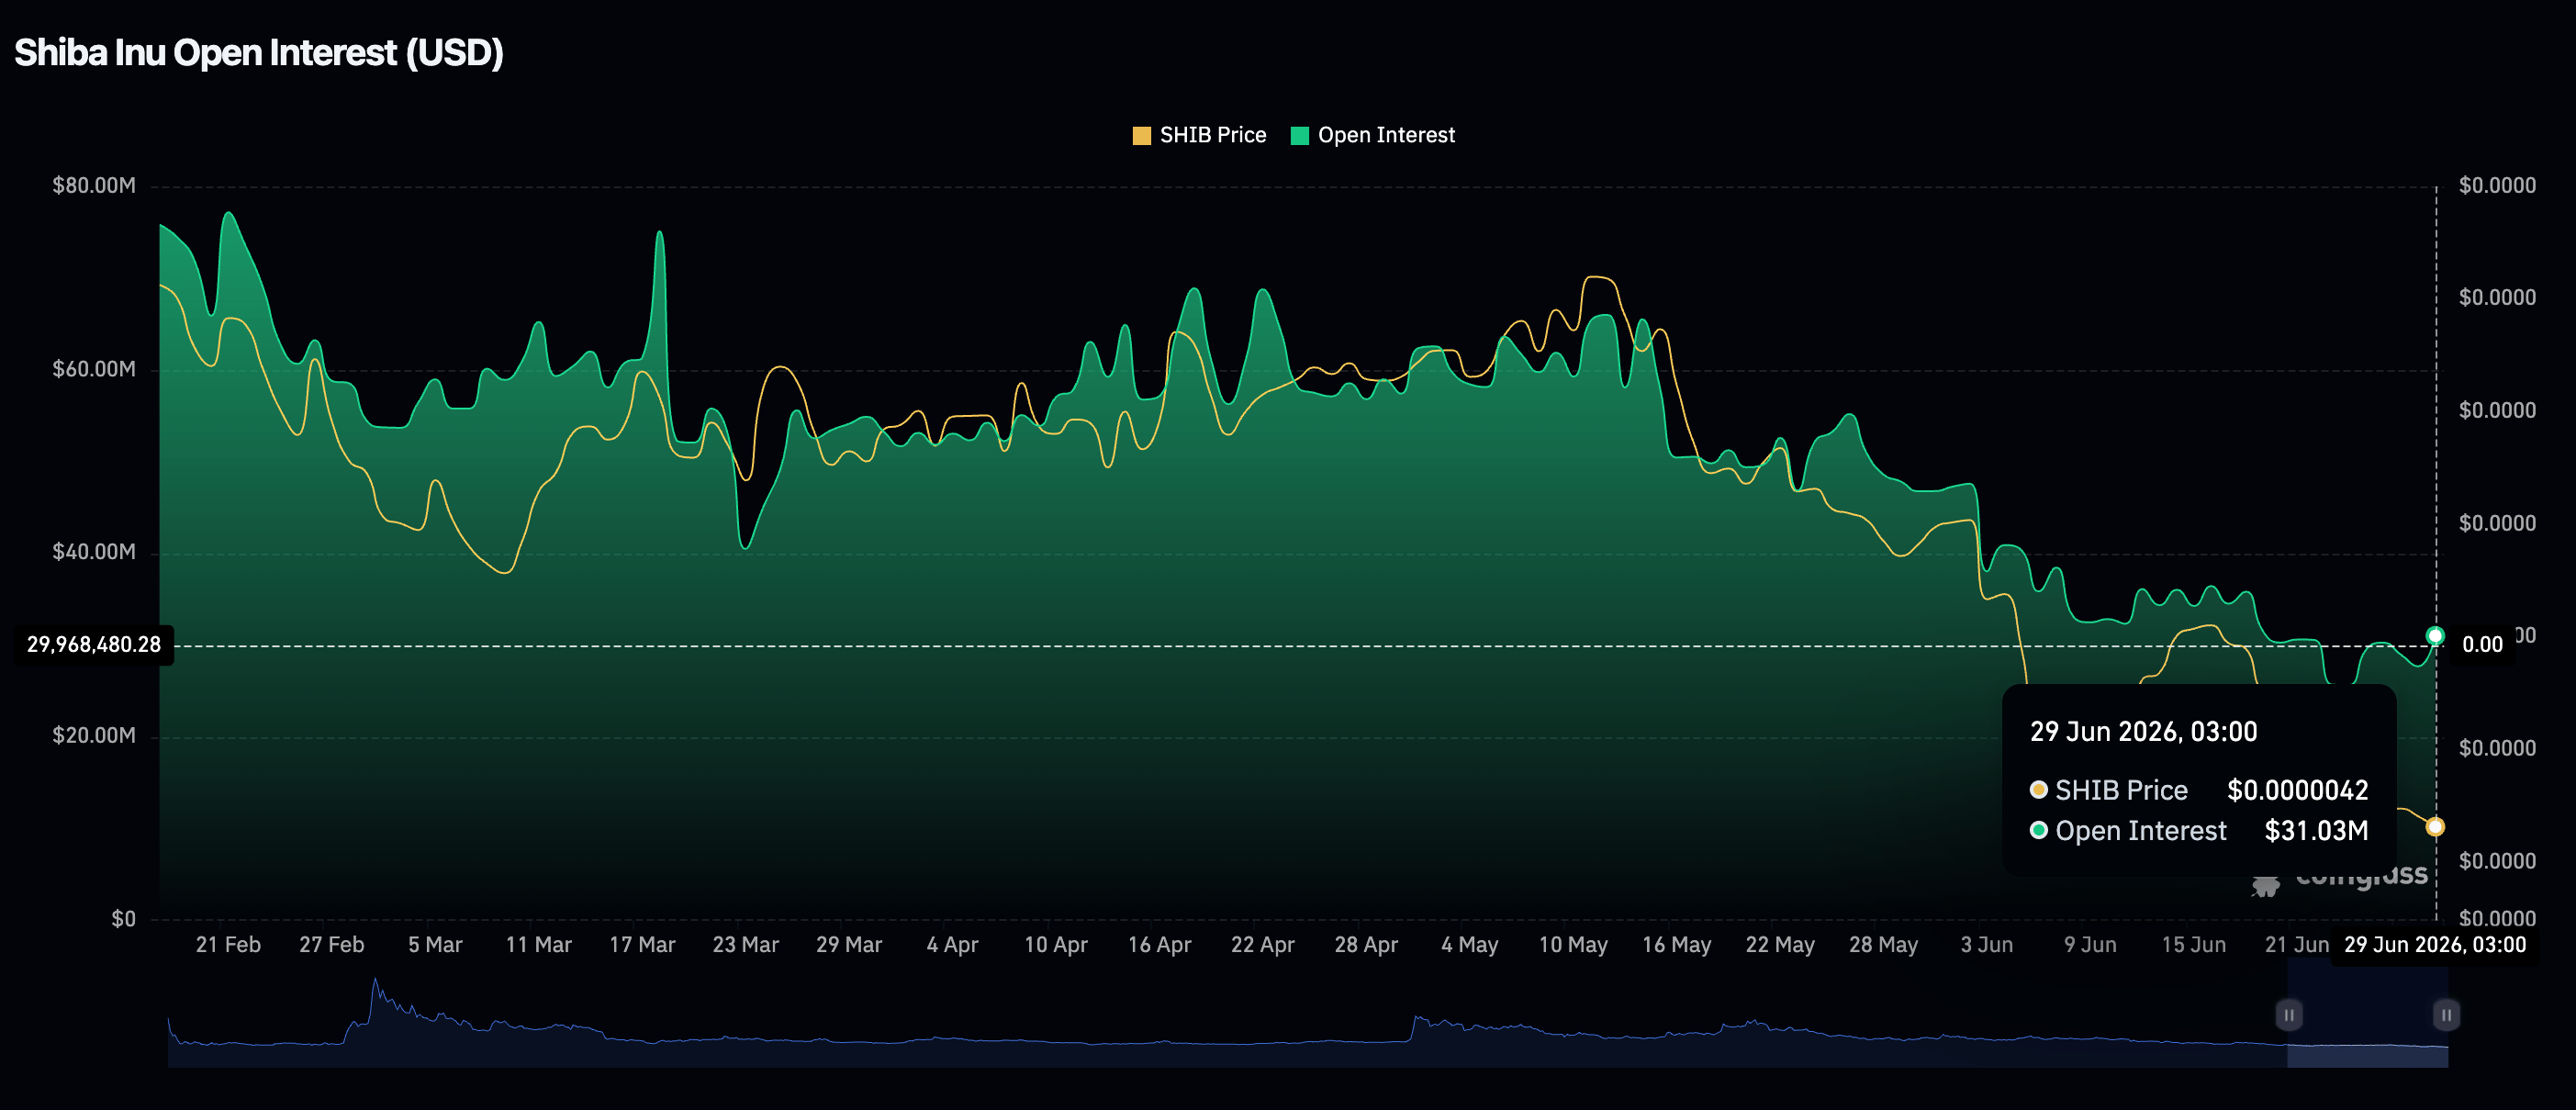Image resolution: width=2576 pixels, height=1110 pixels.
Task: Click the '3 Jun' date on the x-axis
Action: coord(1986,945)
